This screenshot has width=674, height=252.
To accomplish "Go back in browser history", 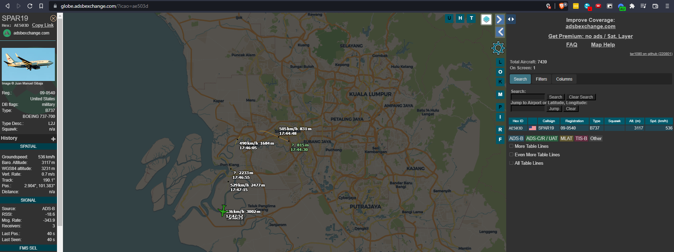I will click(x=7, y=6).
